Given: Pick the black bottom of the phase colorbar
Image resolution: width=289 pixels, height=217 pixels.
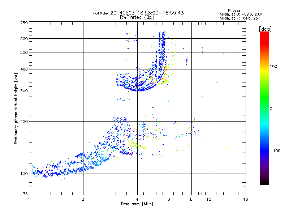Looking at the screenshot, I should 264,183.
